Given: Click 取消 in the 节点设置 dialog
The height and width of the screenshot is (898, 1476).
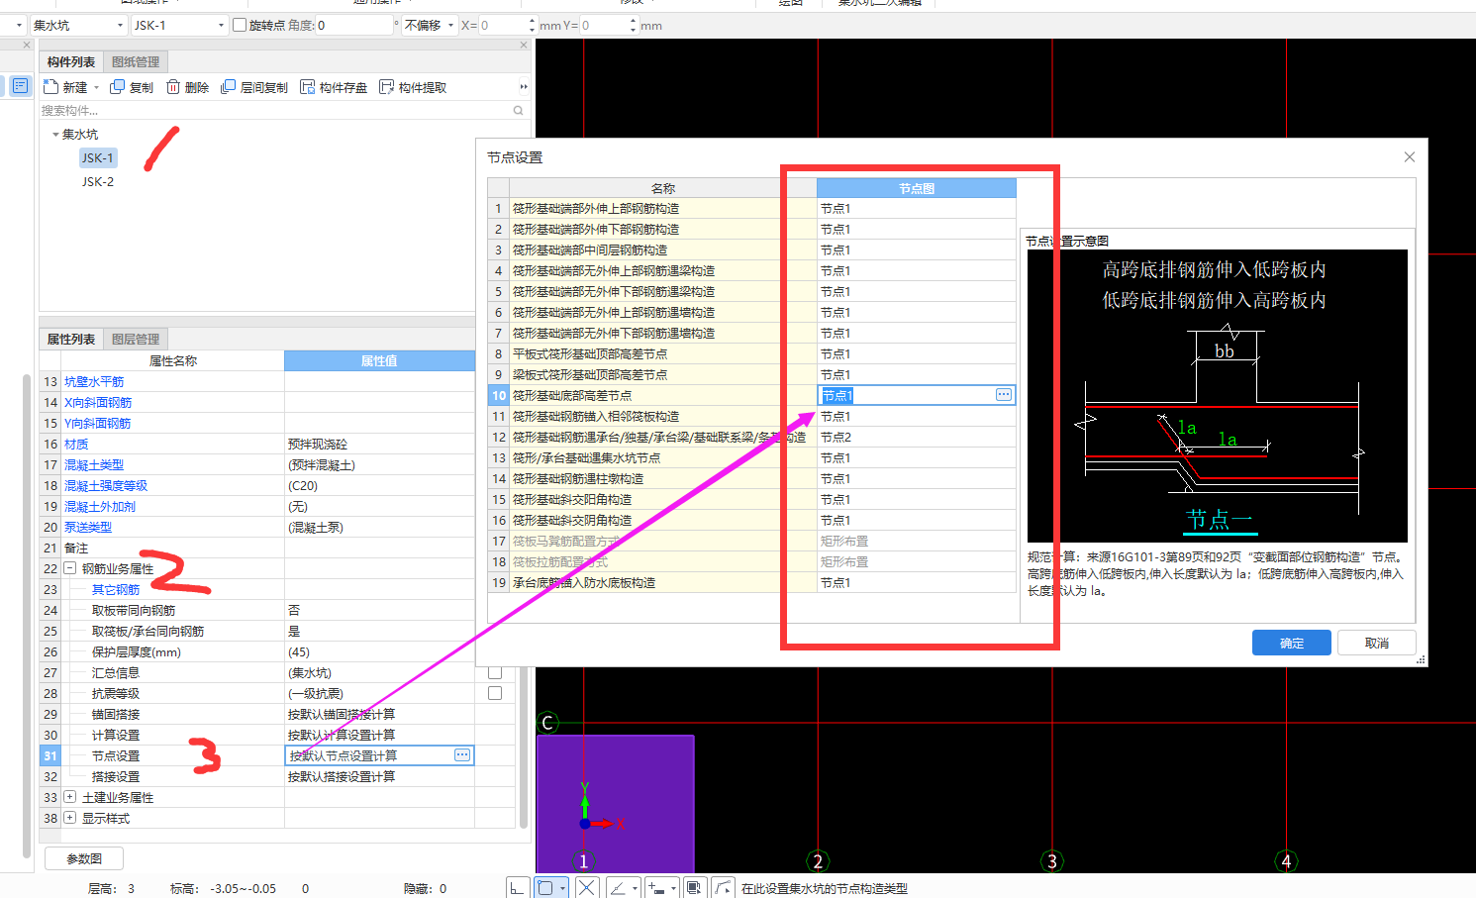Looking at the screenshot, I should click(1377, 643).
